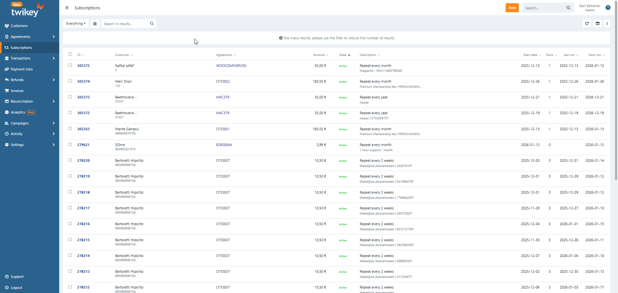Go to Customers in the sidebar

(x=19, y=26)
